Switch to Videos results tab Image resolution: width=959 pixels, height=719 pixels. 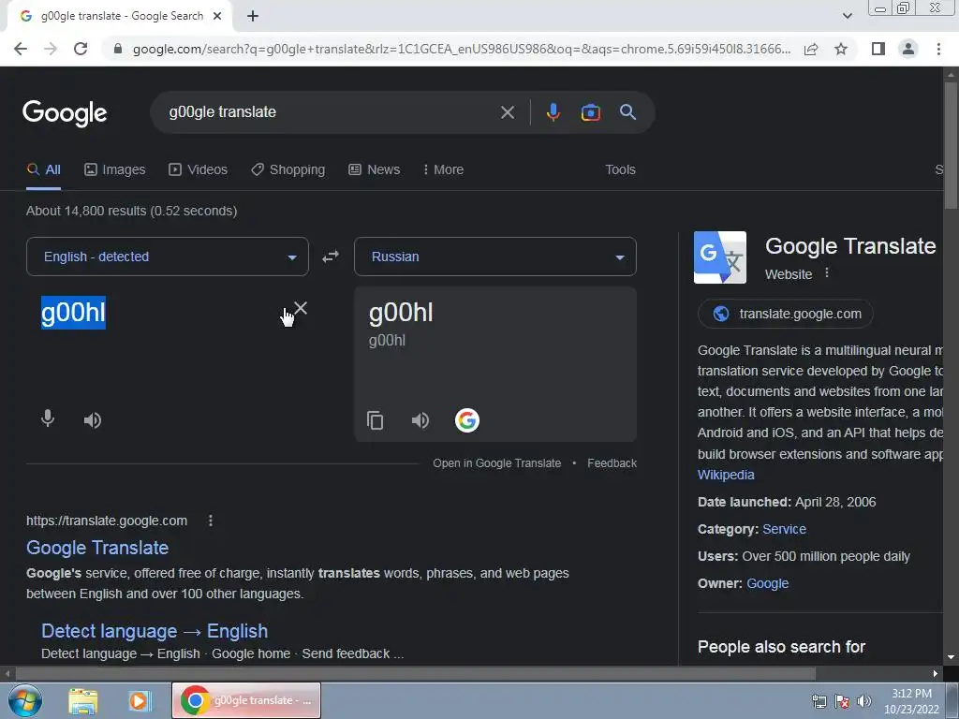pos(199,169)
